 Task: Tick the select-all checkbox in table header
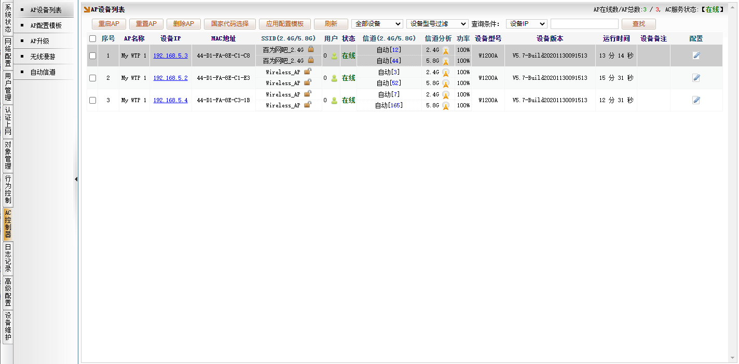point(92,39)
